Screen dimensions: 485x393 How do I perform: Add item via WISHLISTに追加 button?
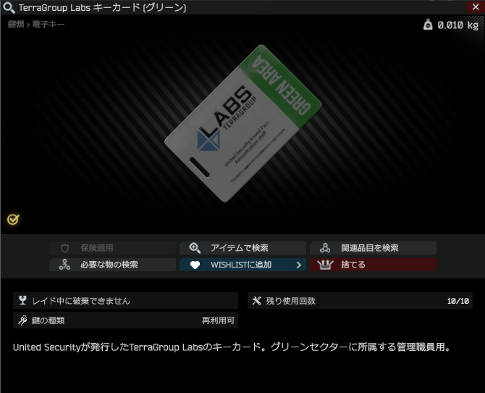(242, 265)
